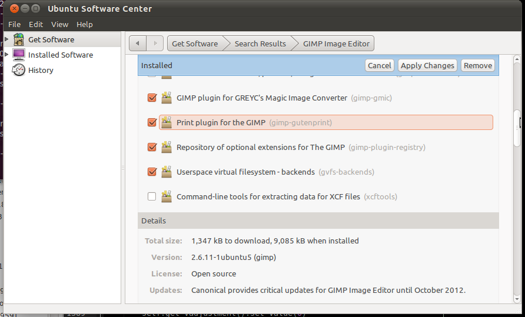Go to Search Results breadcrumb
525x317 pixels.
point(260,44)
